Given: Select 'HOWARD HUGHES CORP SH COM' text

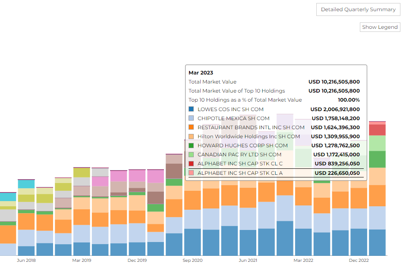Looking at the screenshot, I should coord(242,146).
